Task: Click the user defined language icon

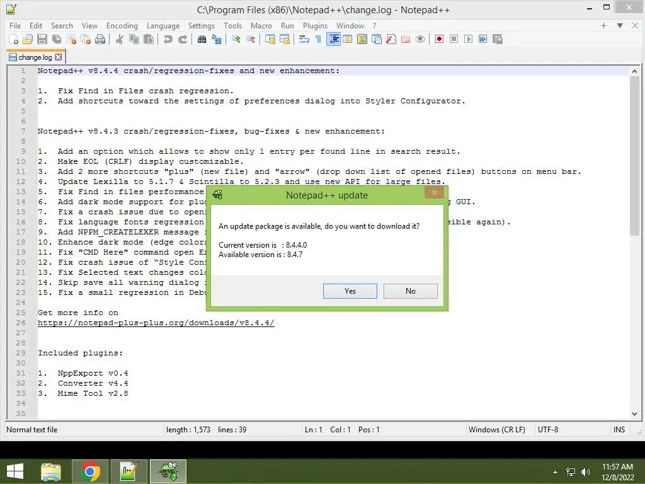Action: 348,39
